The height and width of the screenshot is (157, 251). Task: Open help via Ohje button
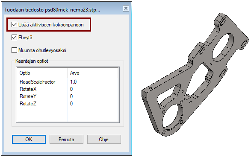pyautogui.click(x=104, y=139)
